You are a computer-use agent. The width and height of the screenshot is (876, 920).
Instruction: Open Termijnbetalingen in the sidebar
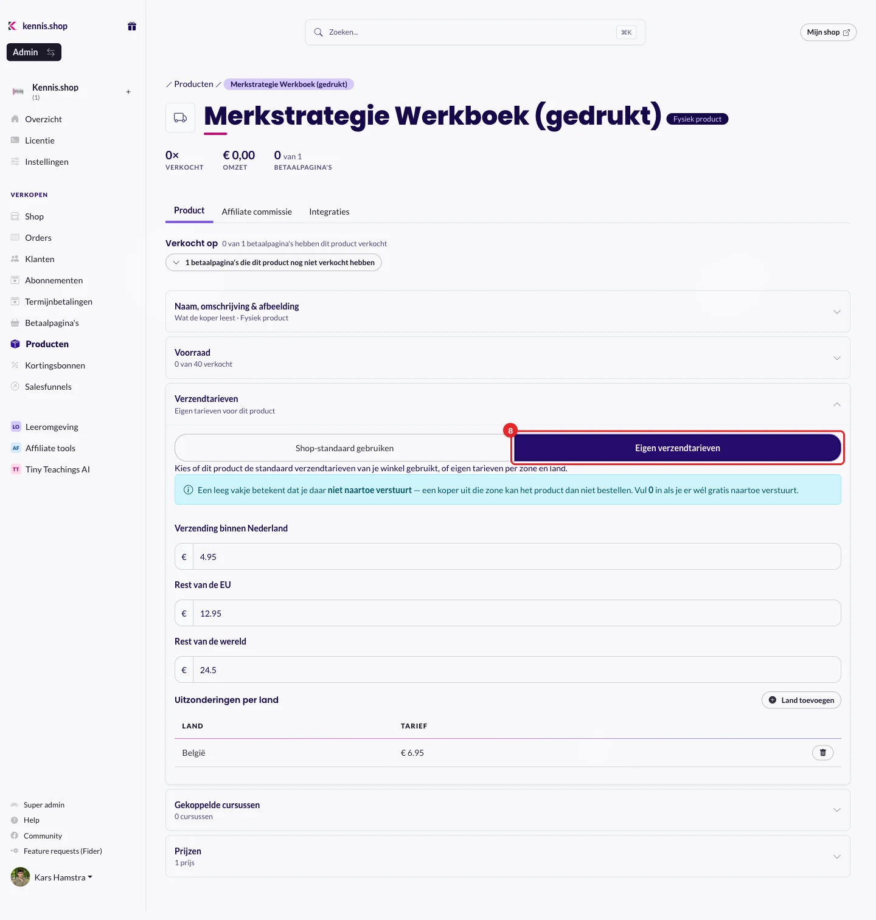58,302
